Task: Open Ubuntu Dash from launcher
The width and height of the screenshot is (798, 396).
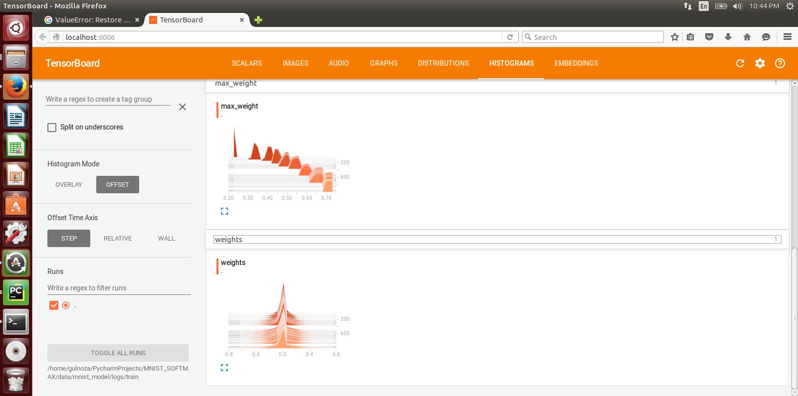Action: point(16,27)
